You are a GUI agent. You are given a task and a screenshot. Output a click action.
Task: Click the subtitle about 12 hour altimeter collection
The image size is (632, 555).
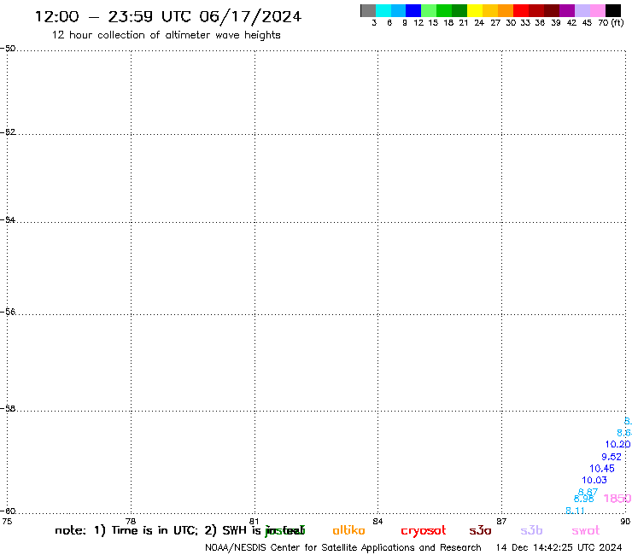pyautogui.click(x=166, y=35)
